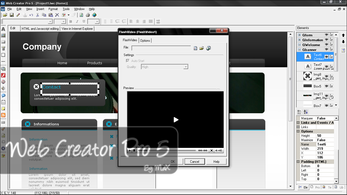This screenshot has height=195, width=347.
Task: Move the element up with the up arrow
Action: click(x=343, y=35)
